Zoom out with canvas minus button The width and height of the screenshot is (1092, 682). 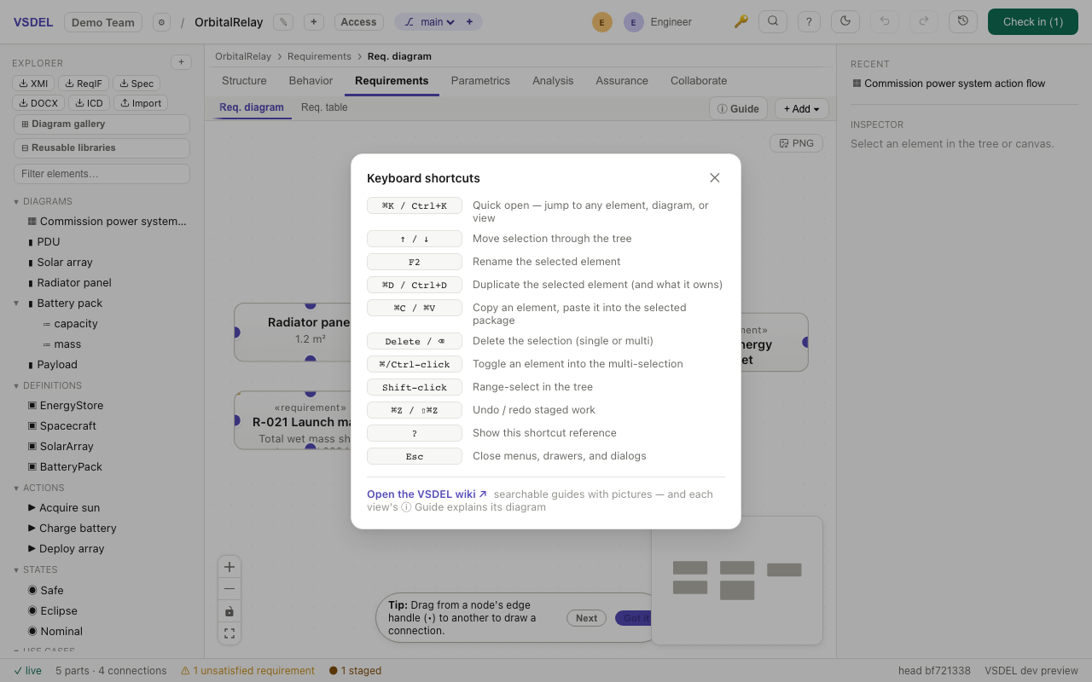coord(229,589)
